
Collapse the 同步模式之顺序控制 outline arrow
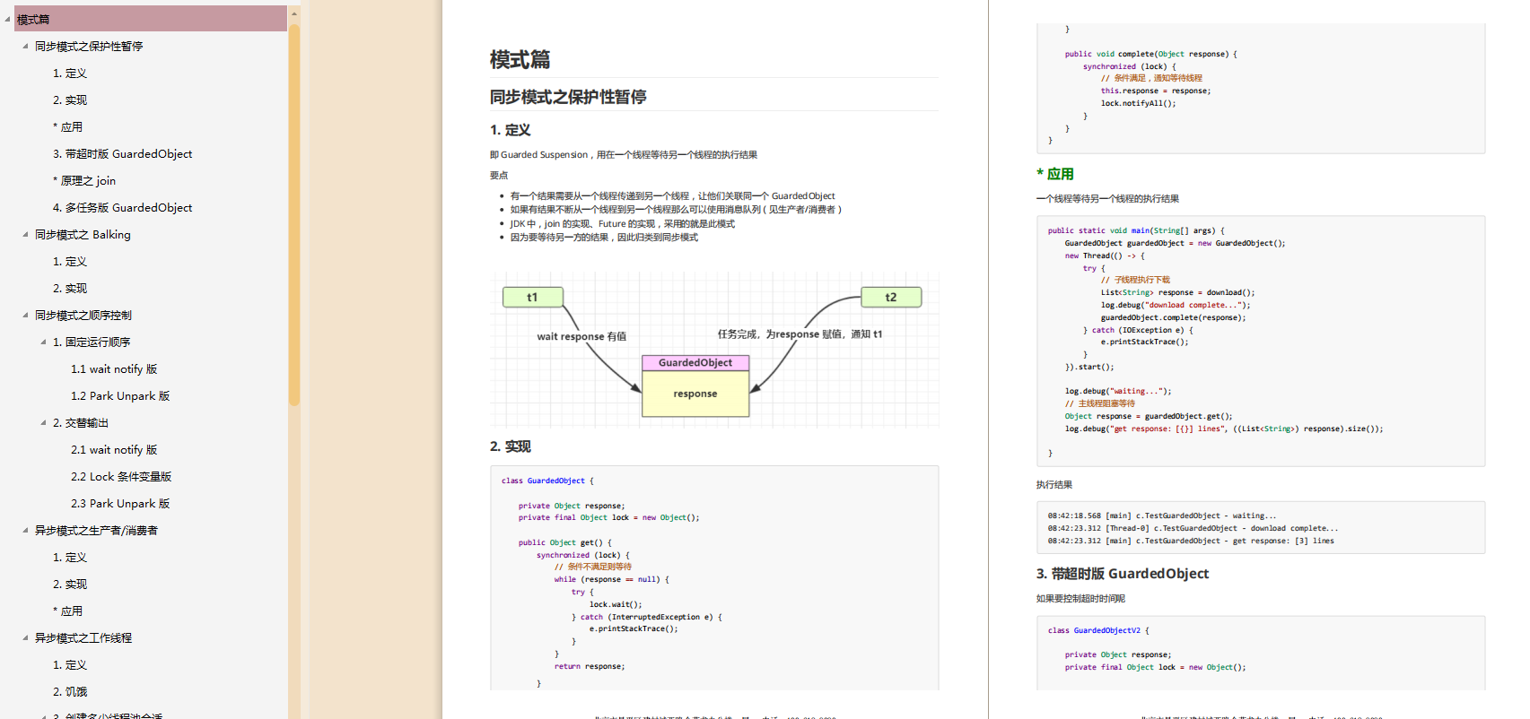point(25,315)
